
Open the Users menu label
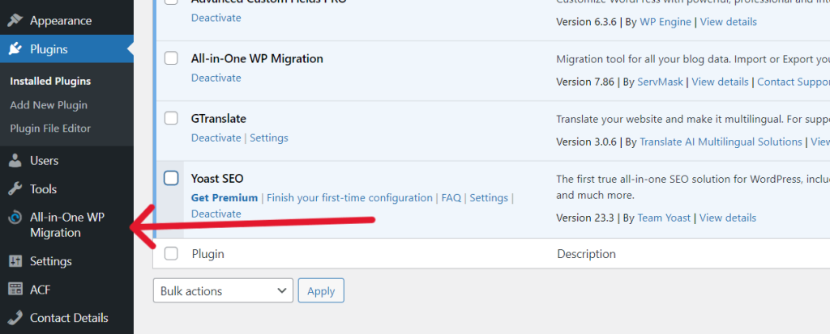click(44, 160)
